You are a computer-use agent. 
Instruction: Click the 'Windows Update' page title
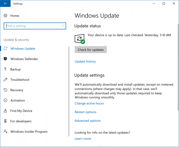[x=97, y=16]
